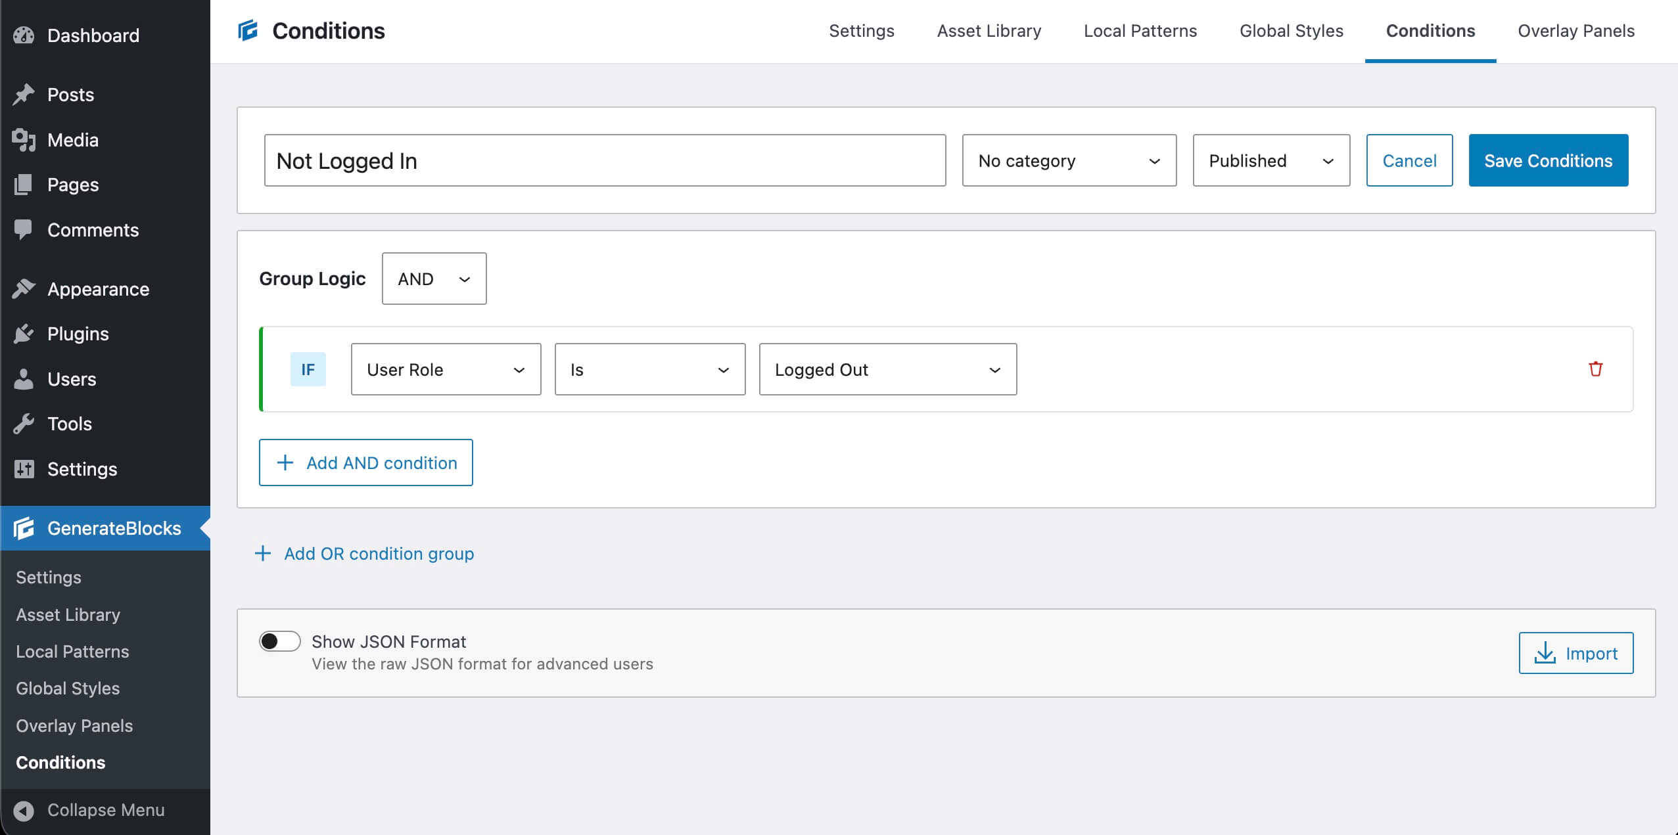Click the Tools wrench icon
Screen dimensions: 1678x835
point(24,424)
